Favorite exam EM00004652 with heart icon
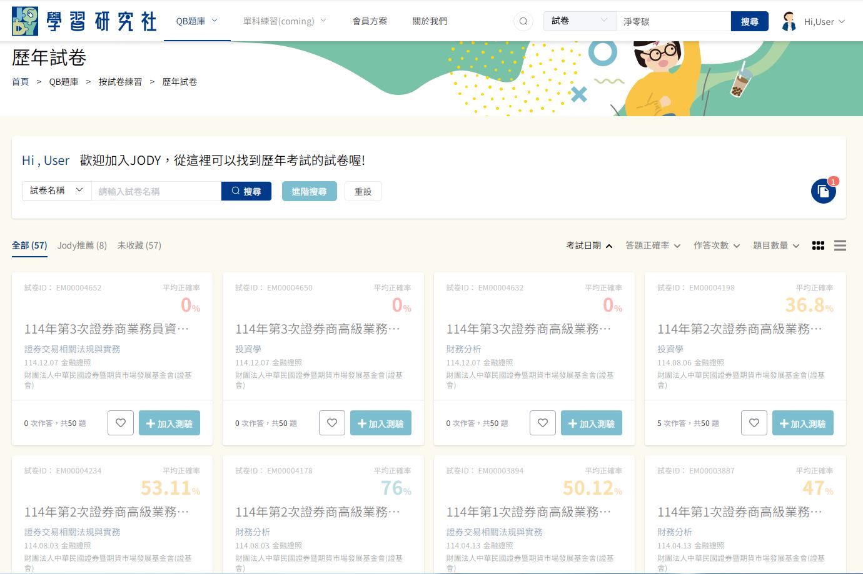Screen dimensions: 863x574 click(x=121, y=423)
